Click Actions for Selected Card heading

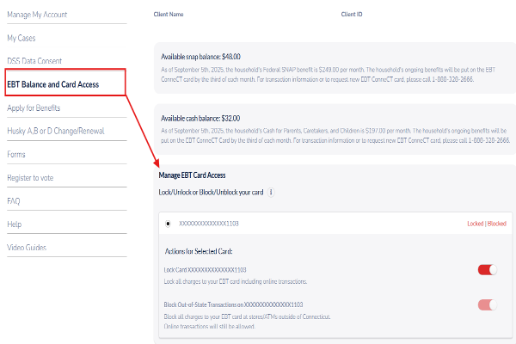click(199, 251)
